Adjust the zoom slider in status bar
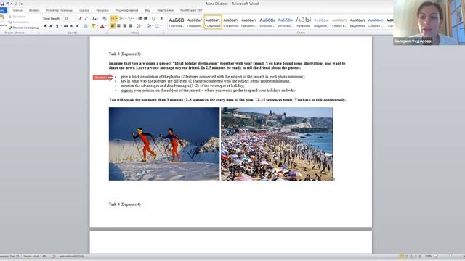465x261 pixels. click(450, 256)
